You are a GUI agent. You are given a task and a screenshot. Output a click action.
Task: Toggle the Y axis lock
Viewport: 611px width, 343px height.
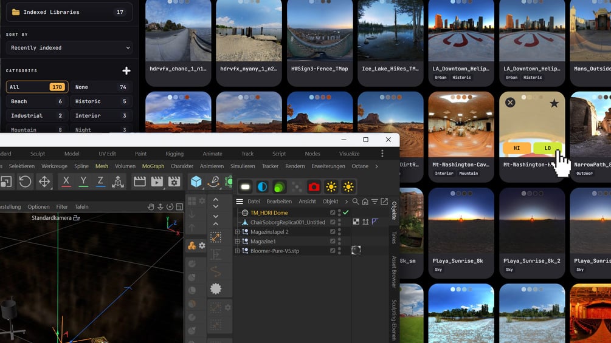[83, 182]
